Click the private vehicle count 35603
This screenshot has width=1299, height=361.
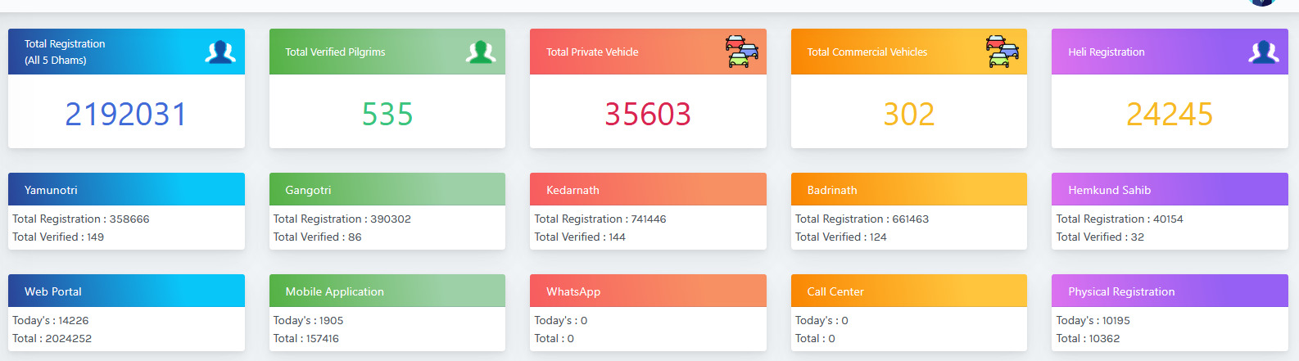(648, 114)
